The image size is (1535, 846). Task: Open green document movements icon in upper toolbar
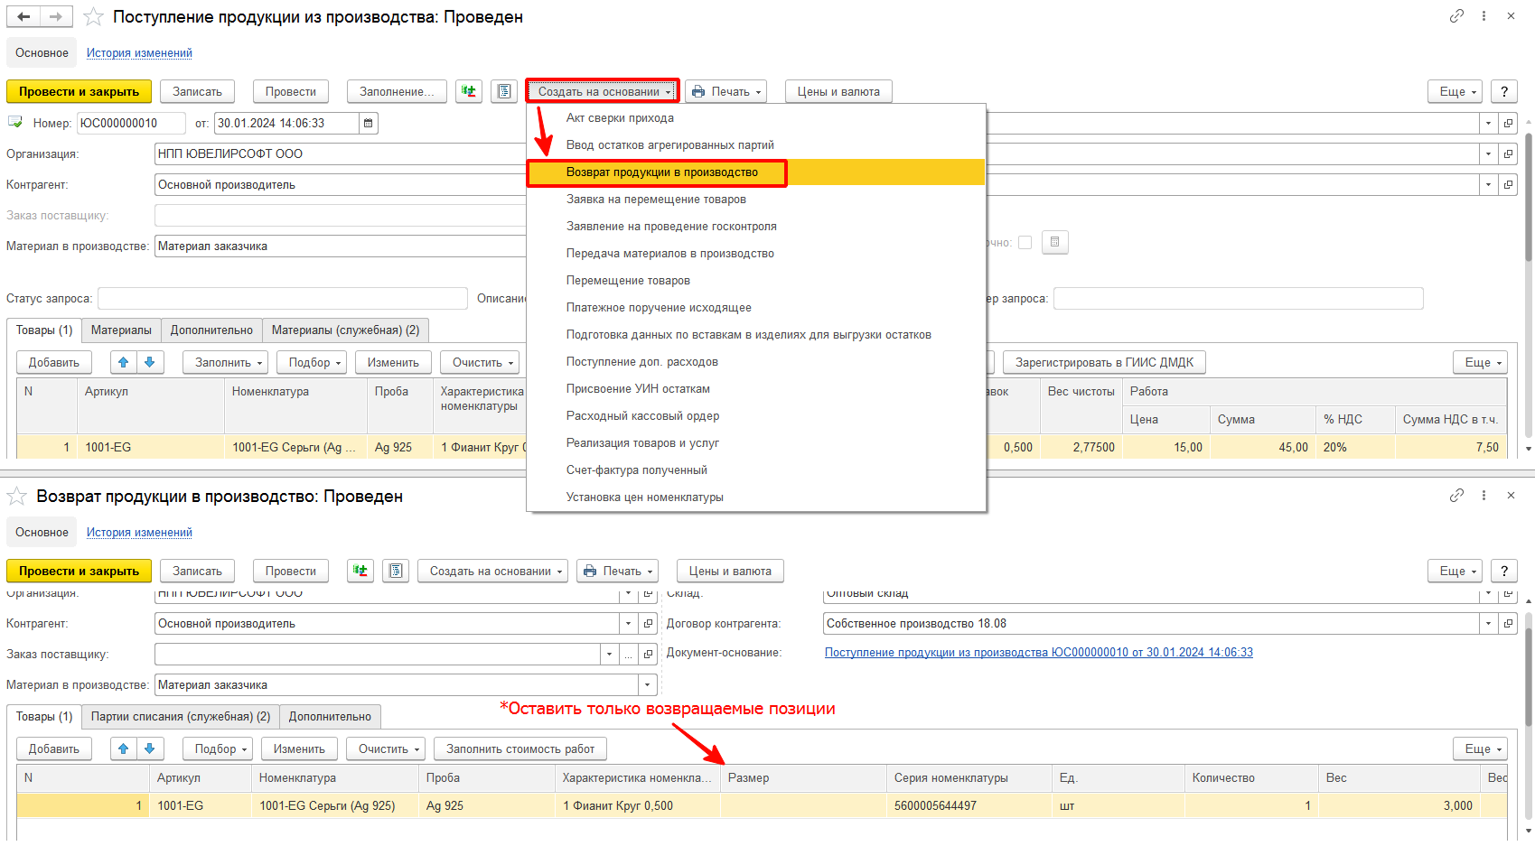pyautogui.click(x=469, y=91)
